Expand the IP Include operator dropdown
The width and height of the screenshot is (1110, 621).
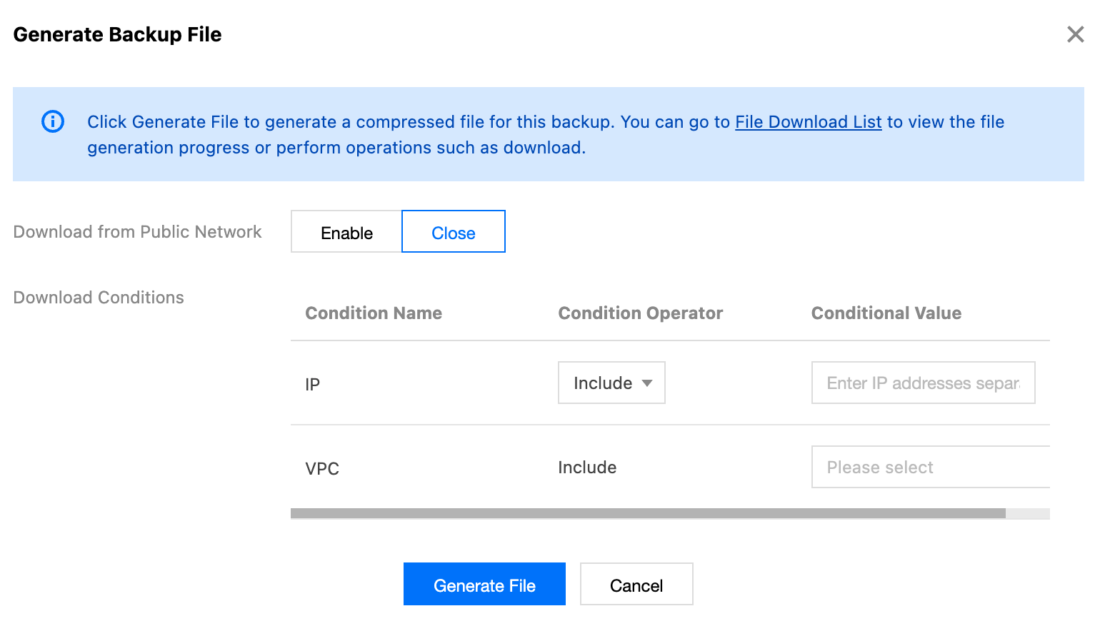611,383
